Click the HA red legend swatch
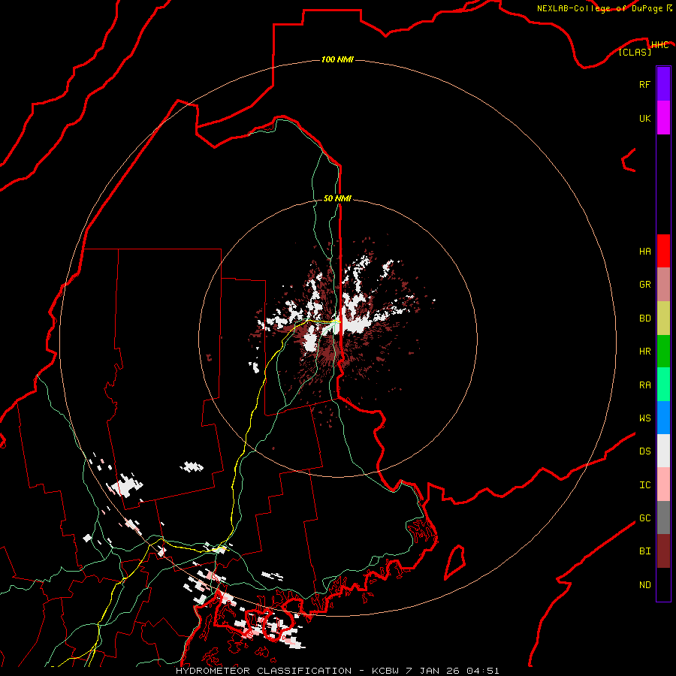 pyautogui.click(x=663, y=251)
